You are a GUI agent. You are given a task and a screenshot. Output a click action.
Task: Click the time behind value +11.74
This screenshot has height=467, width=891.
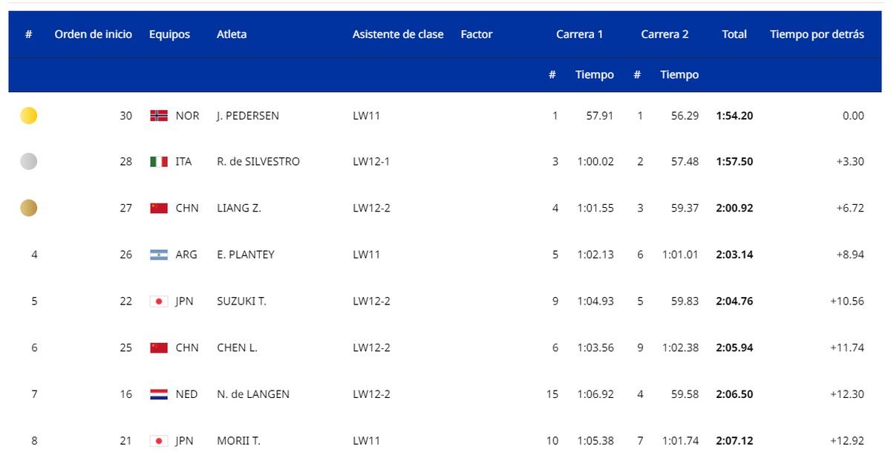tap(846, 347)
